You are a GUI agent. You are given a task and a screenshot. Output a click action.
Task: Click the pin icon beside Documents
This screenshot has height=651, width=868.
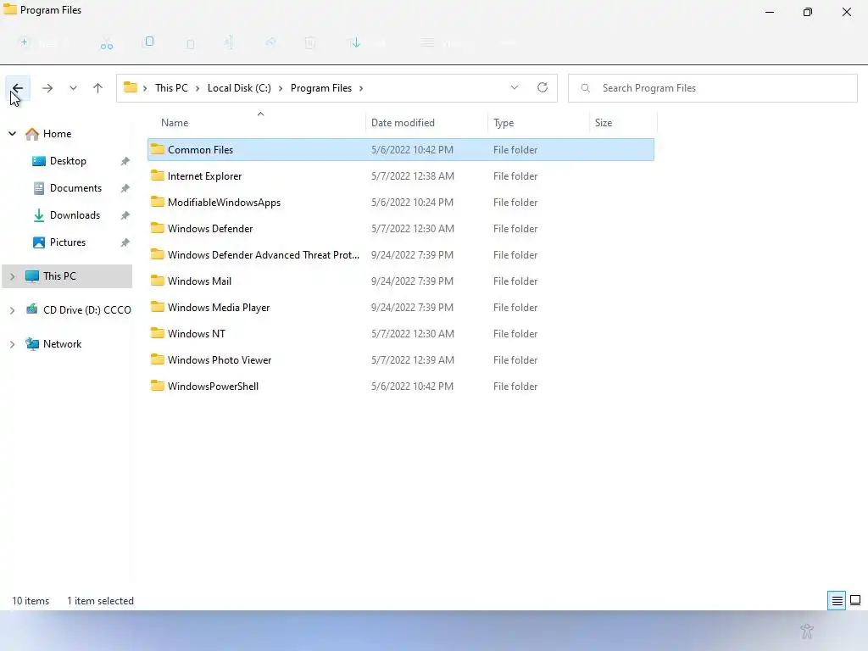[125, 188]
